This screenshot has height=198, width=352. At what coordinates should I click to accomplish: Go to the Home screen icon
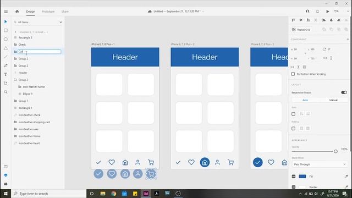tap(17, 11)
